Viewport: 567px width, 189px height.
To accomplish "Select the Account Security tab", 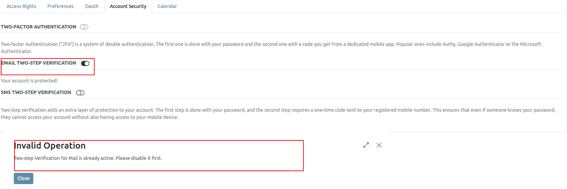I will point(128,6).
